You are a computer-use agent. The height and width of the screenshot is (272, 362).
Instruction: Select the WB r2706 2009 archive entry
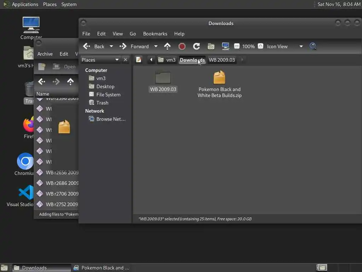(57, 194)
